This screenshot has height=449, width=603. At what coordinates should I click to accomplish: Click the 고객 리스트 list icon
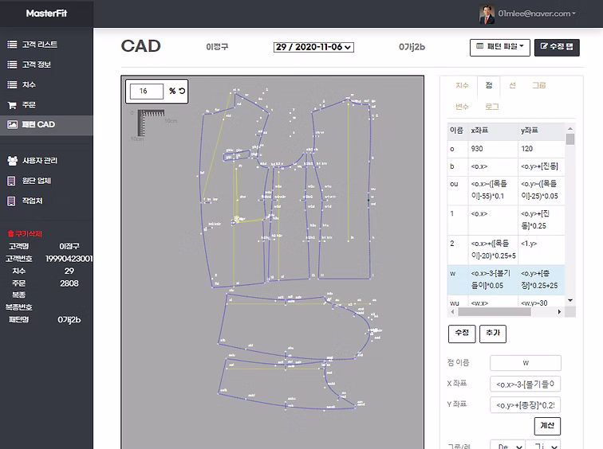pyautogui.click(x=12, y=45)
